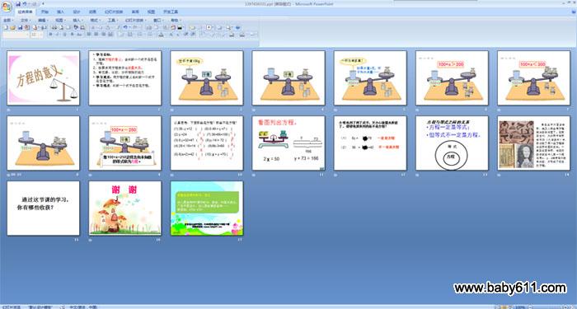577x309 pixels.
Task: Click blue Help icon ending classic toolbar
Action: click(x=237, y=27)
